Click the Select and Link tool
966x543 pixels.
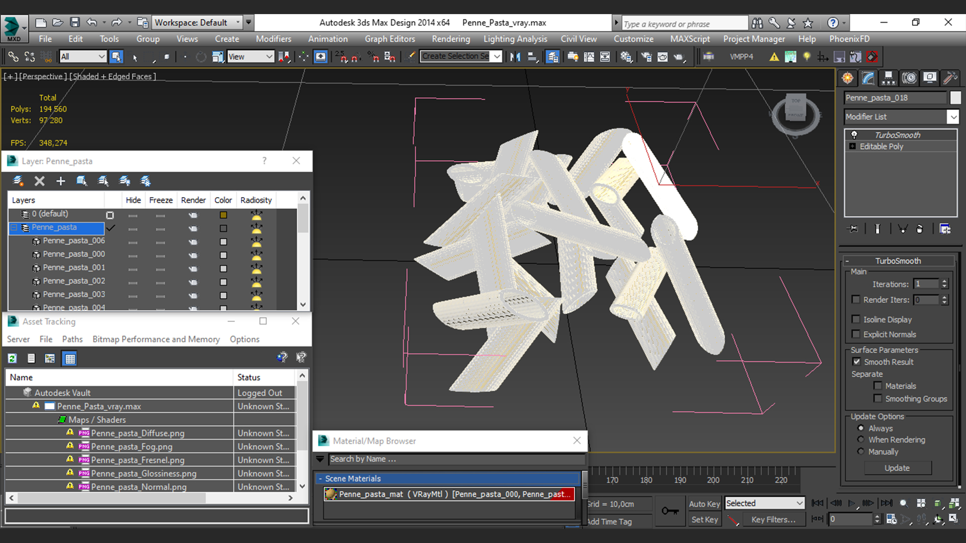(x=13, y=57)
